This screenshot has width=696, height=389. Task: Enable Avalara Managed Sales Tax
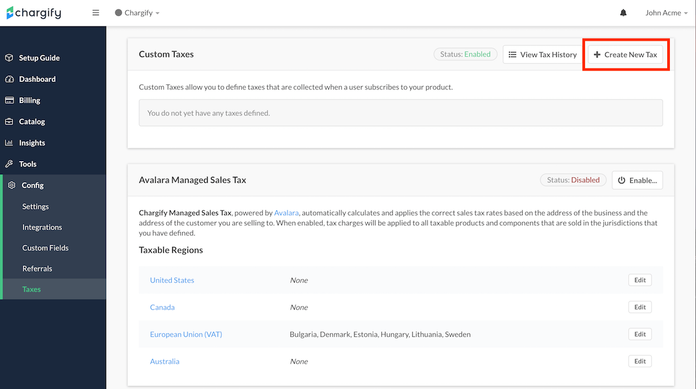(x=637, y=180)
